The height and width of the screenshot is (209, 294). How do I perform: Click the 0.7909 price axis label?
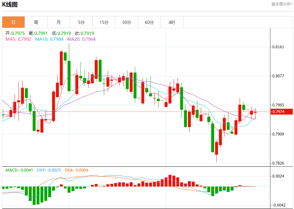278,134
